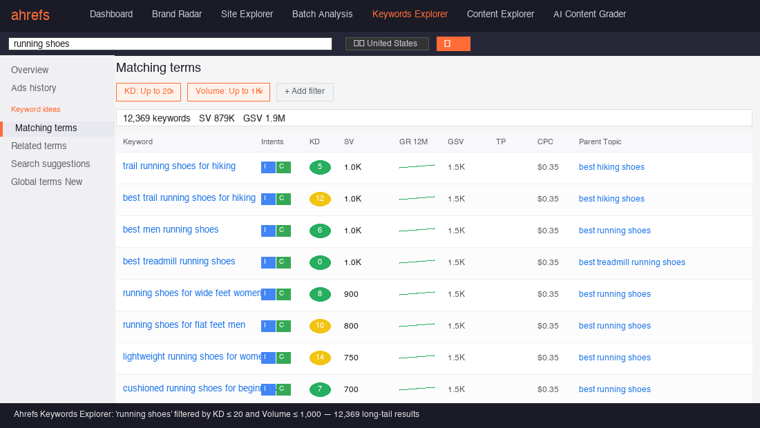
Task: Go to Site Explorer
Action: [x=247, y=14]
